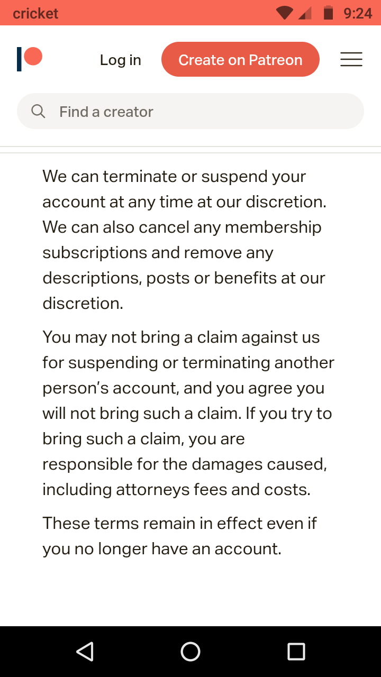
Task: Tap the cellular signal icon
Action: [305, 13]
